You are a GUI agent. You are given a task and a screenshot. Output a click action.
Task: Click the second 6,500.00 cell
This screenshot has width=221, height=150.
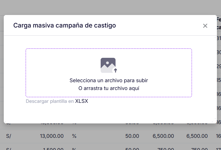pos(197,136)
